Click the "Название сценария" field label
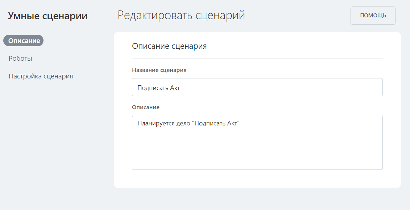The image size is (410, 210). [159, 70]
